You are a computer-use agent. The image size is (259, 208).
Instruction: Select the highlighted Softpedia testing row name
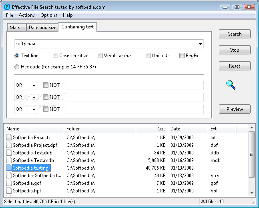[x=31, y=168]
